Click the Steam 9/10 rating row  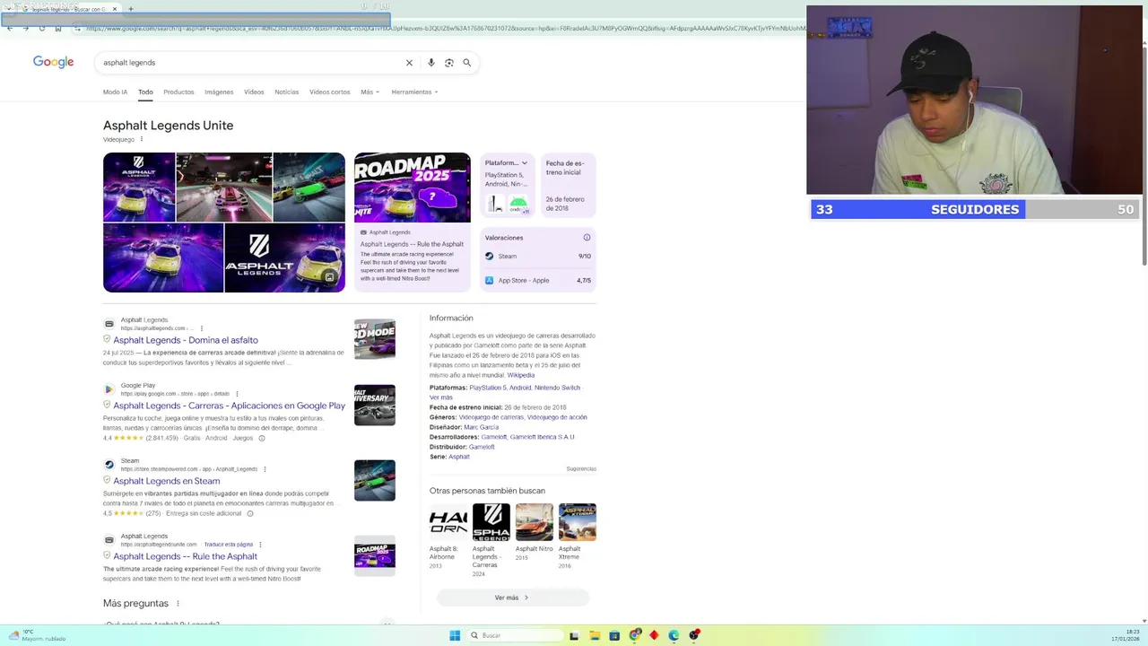(538, 256)
